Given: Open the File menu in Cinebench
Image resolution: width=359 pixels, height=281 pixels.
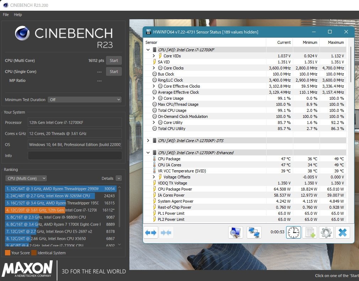Looking at the screenshot, I should (6, 15).
